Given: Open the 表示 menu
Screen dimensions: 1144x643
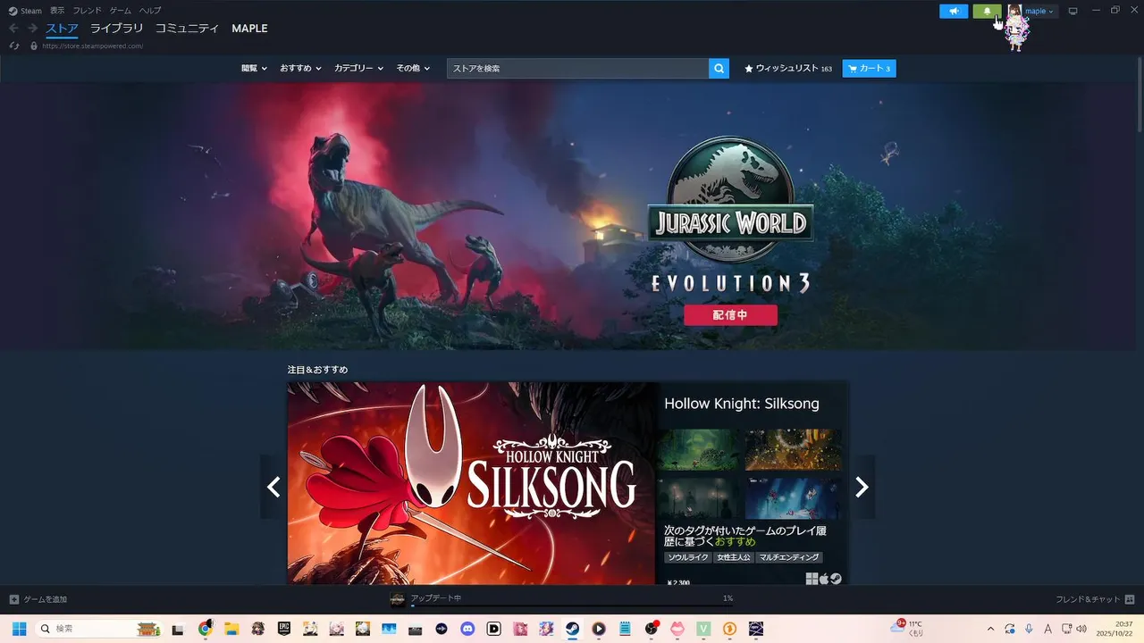Looking at the screenshot, I should [x=57, y=11].
